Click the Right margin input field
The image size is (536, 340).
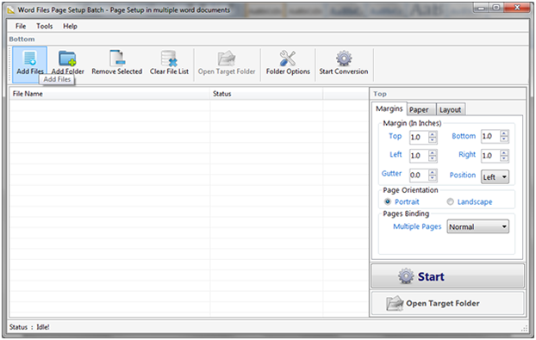click(490, 156)
